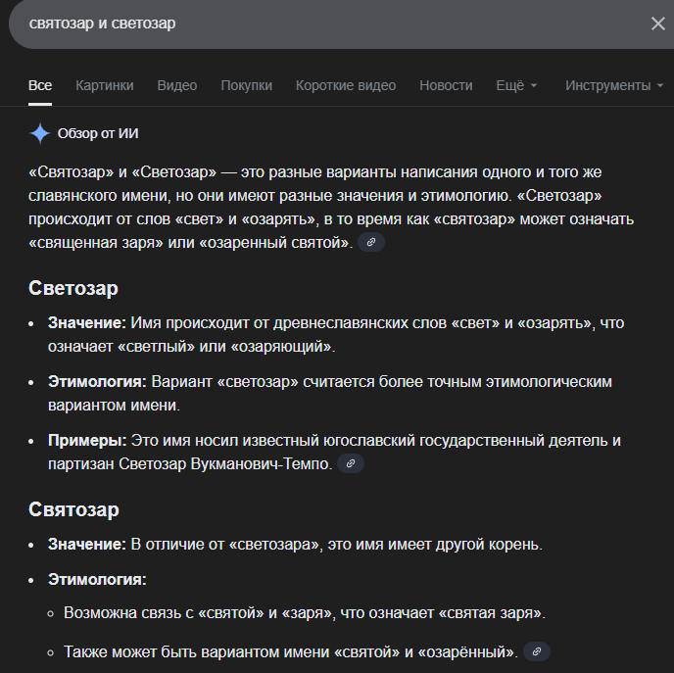
Task: Click «Этимология:» label under Святозар heading
Action: (x=97, y=579)
